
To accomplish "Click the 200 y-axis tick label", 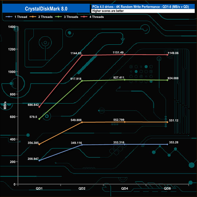I will (12, 162).
